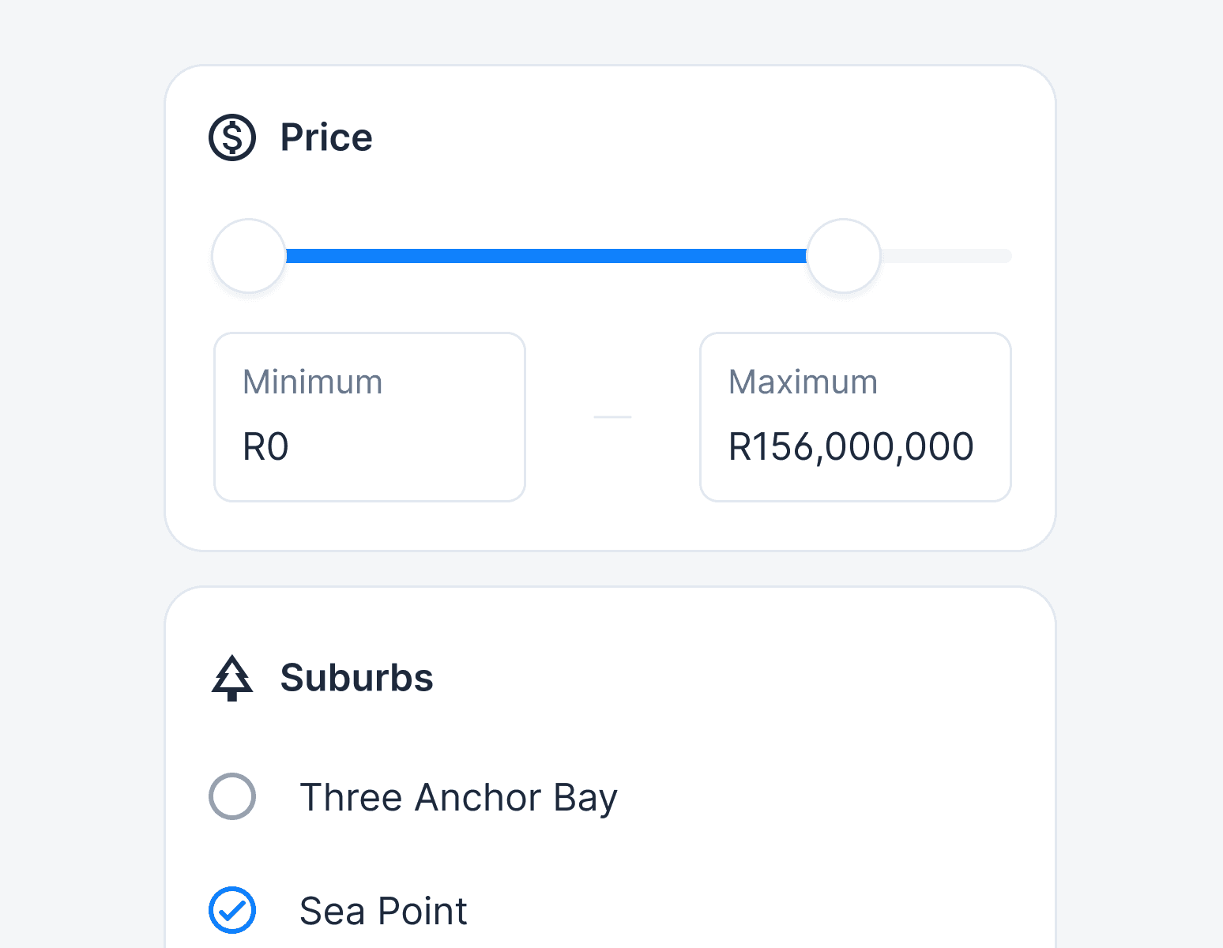
Task: Click the dash between price fields
Action: (612, 417)
